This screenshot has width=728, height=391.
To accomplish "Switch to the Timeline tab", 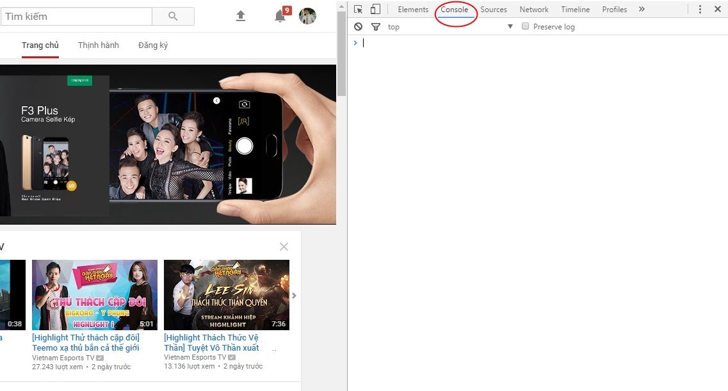I will pyautogui.click(x=575, y=9).
